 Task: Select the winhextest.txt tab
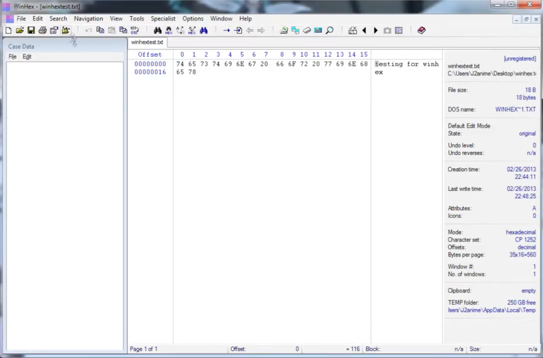coord(147,42)
